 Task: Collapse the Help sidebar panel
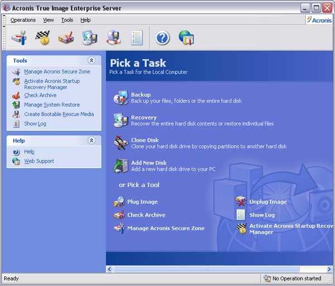point(92,140)
